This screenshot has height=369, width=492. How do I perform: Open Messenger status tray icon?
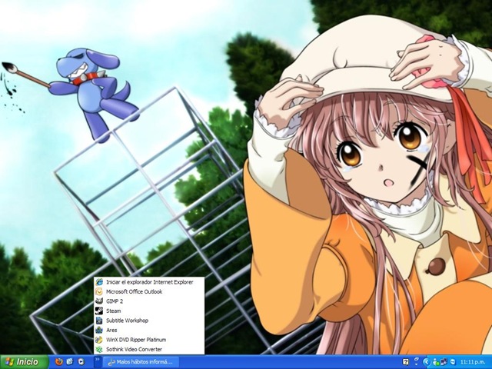[436, 362]
